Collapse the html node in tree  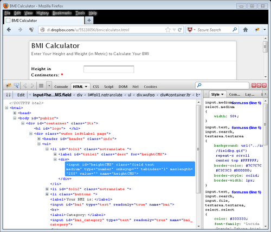tap(7, 108)
